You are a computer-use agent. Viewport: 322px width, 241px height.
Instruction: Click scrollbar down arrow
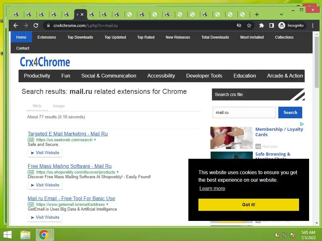pyautogui.click(x=316, y=223)
